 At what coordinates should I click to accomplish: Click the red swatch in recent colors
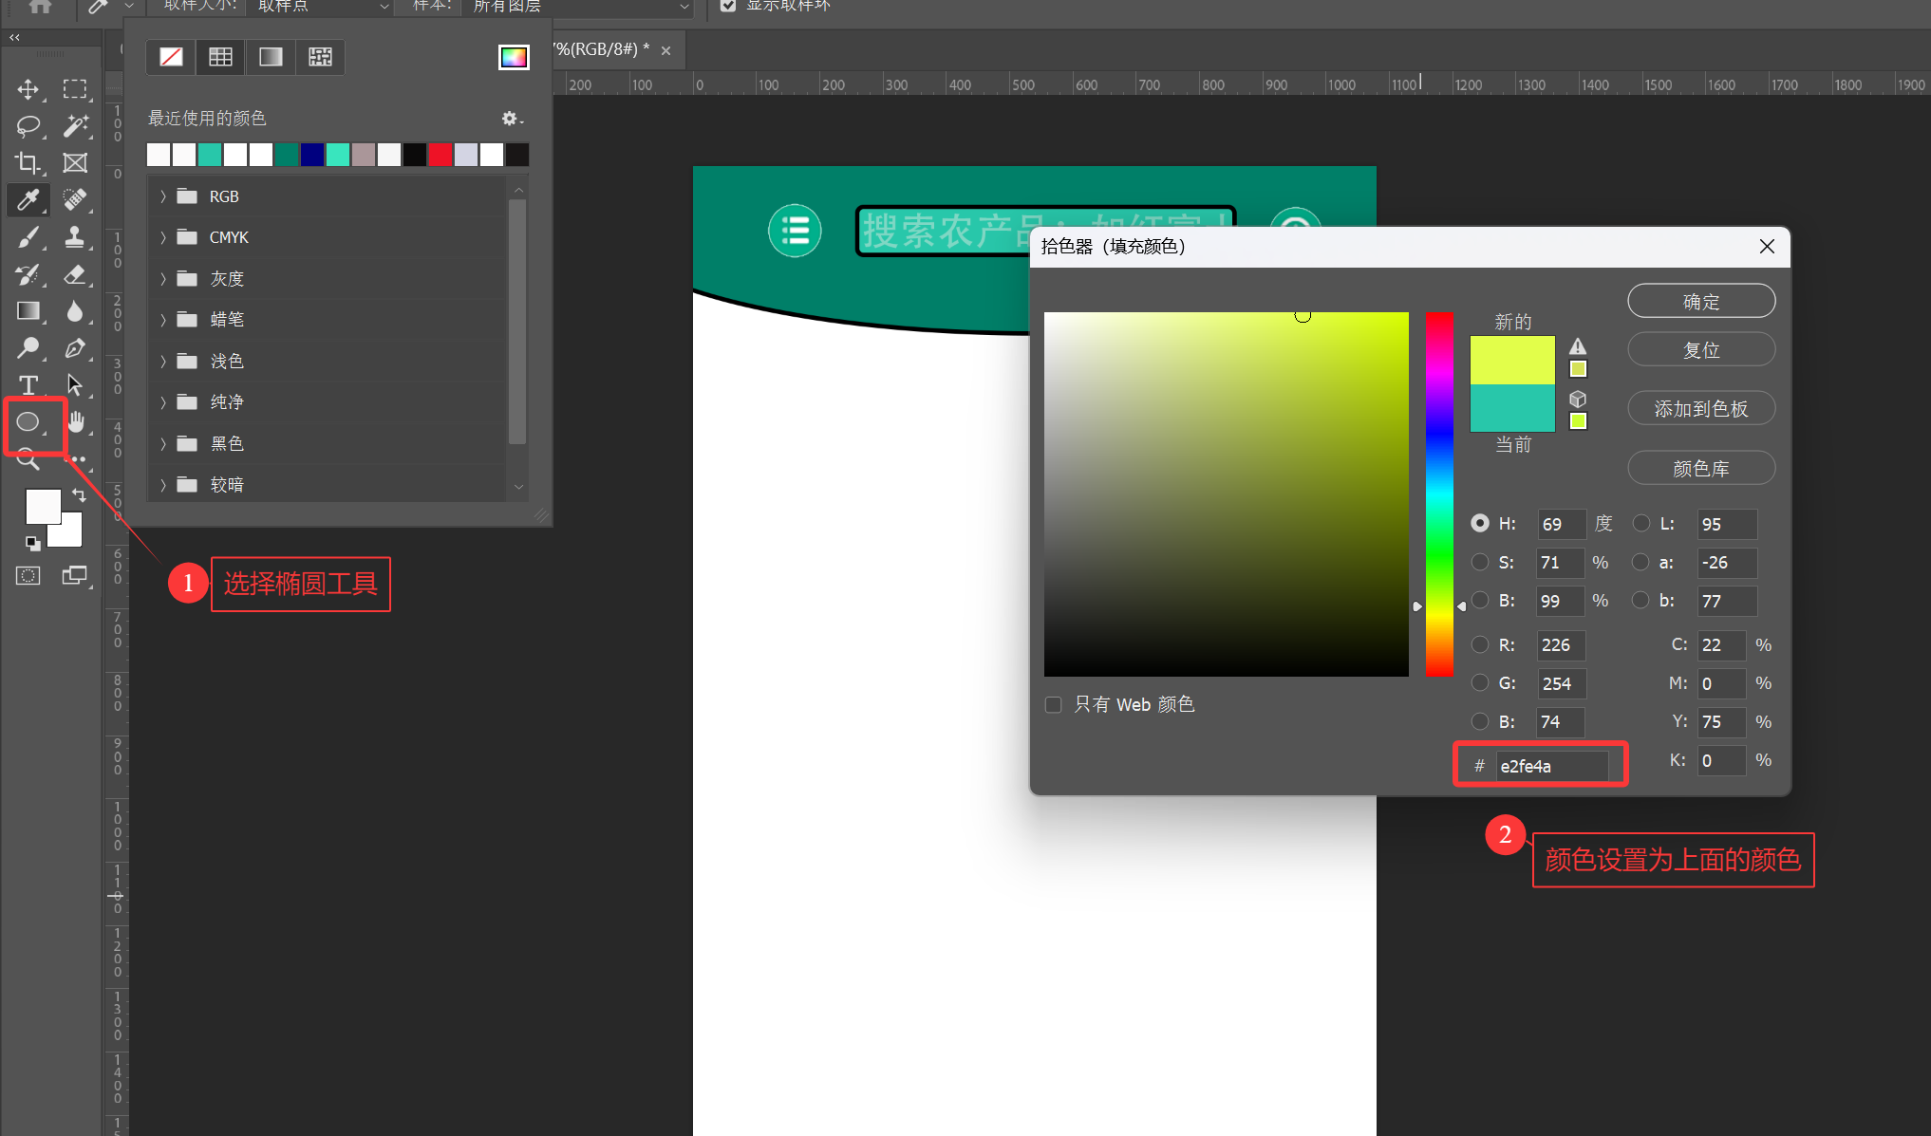pos(440,155)
